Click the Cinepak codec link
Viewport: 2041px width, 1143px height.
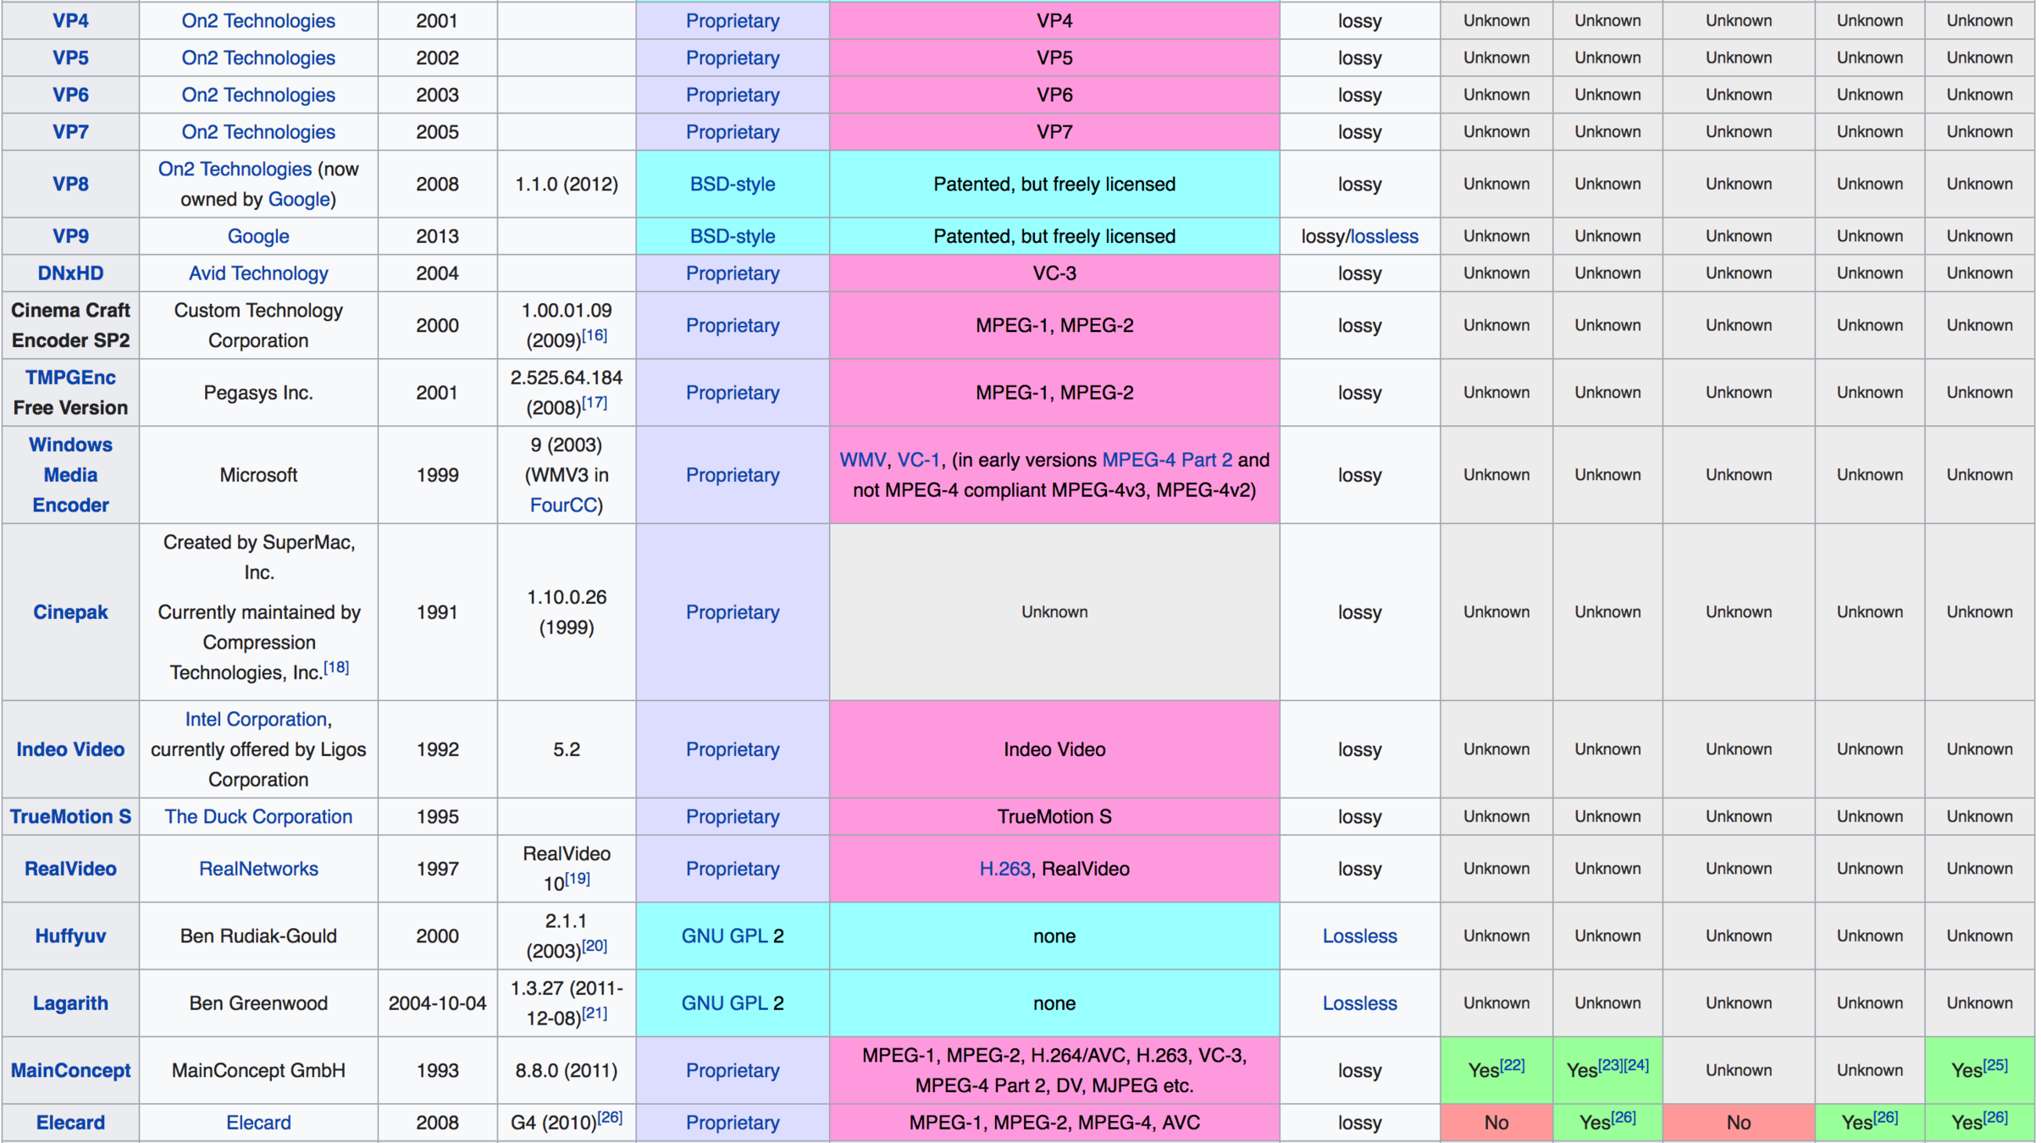tap(70, 612)
